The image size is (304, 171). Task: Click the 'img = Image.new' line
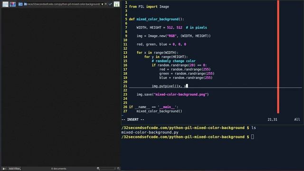tap(173, 36)
